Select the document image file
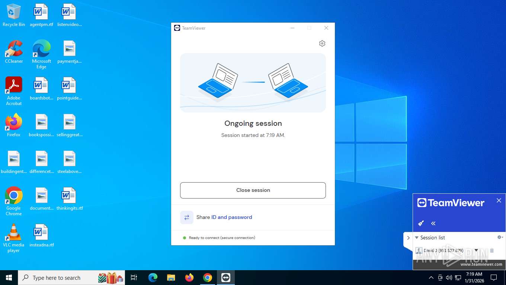506x285 pixels. click(x=41, y=199)
